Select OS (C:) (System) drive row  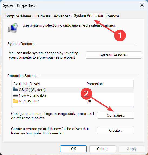tap(73, 90)
